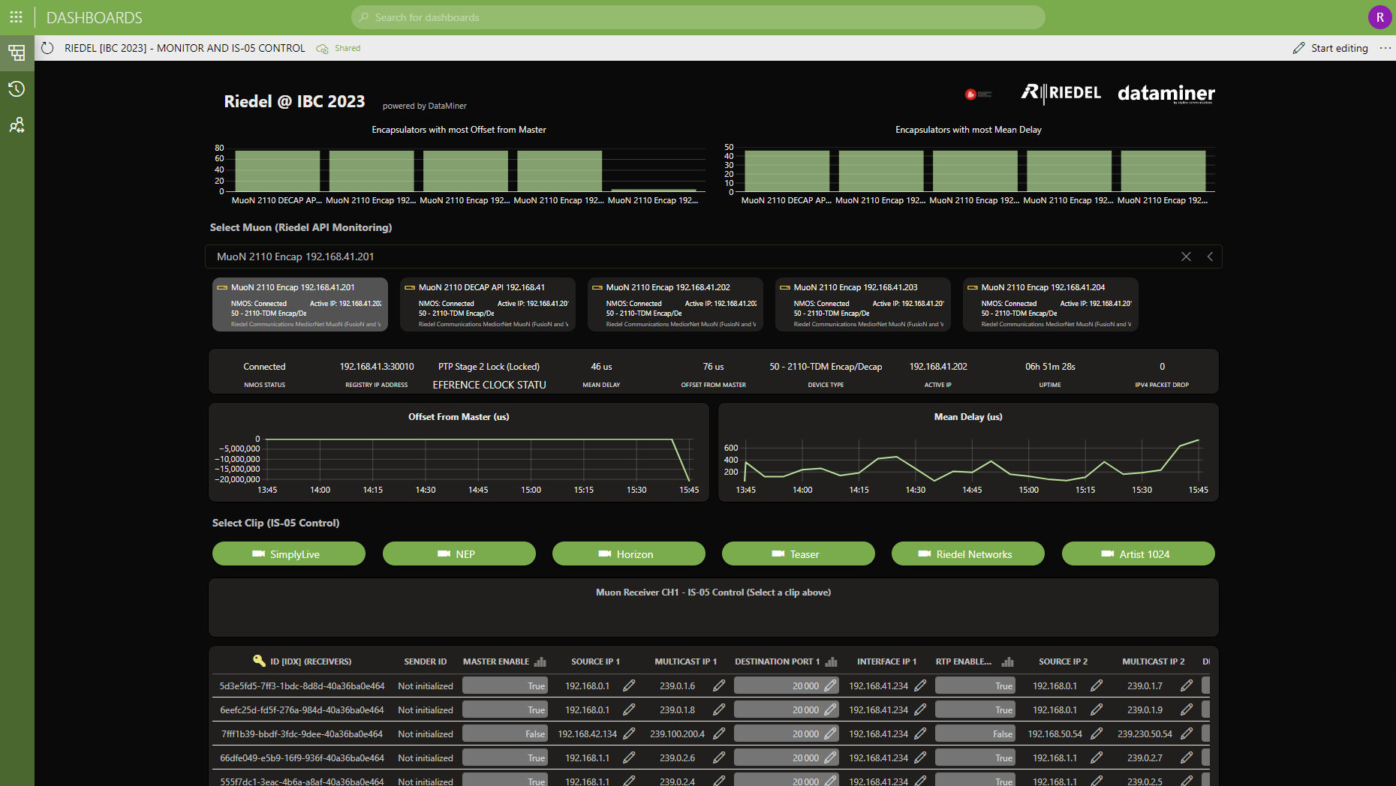Click first bar in Offset from Master chart
Image resolution: width=1396 pixels, height=786 pixels.
point(278,171)
